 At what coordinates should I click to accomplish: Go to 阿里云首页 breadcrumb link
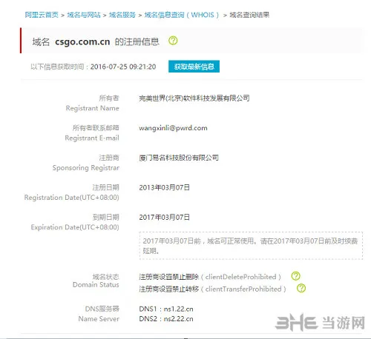(x=42, y=15)
